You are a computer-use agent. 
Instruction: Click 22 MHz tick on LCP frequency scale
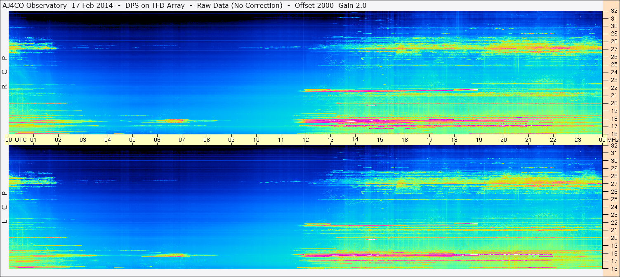tap(613, 222)
